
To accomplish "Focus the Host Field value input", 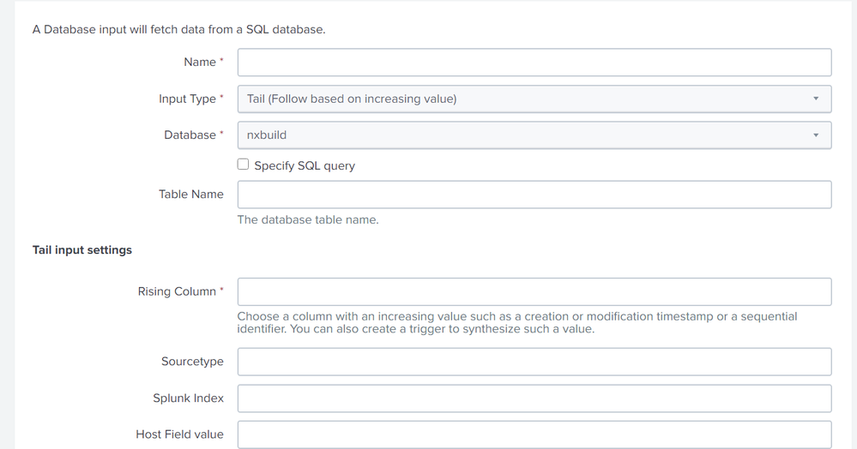I will [534, 434].
